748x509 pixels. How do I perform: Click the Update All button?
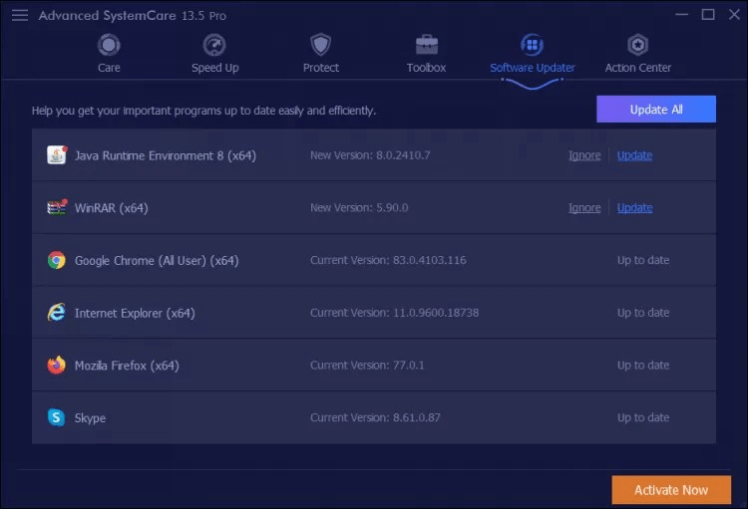[x=656, y=110]
